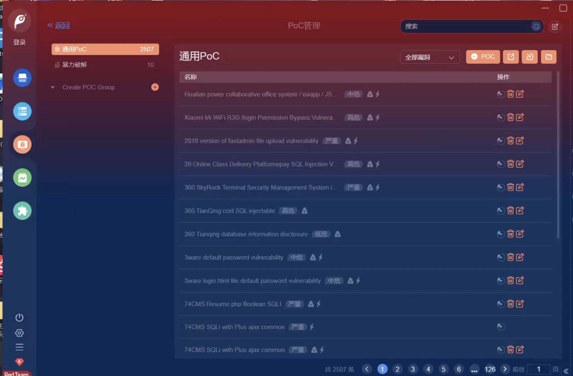Click current page 1 button
The height and width of the screenshot is (376, 573).
tap(382, 369)
